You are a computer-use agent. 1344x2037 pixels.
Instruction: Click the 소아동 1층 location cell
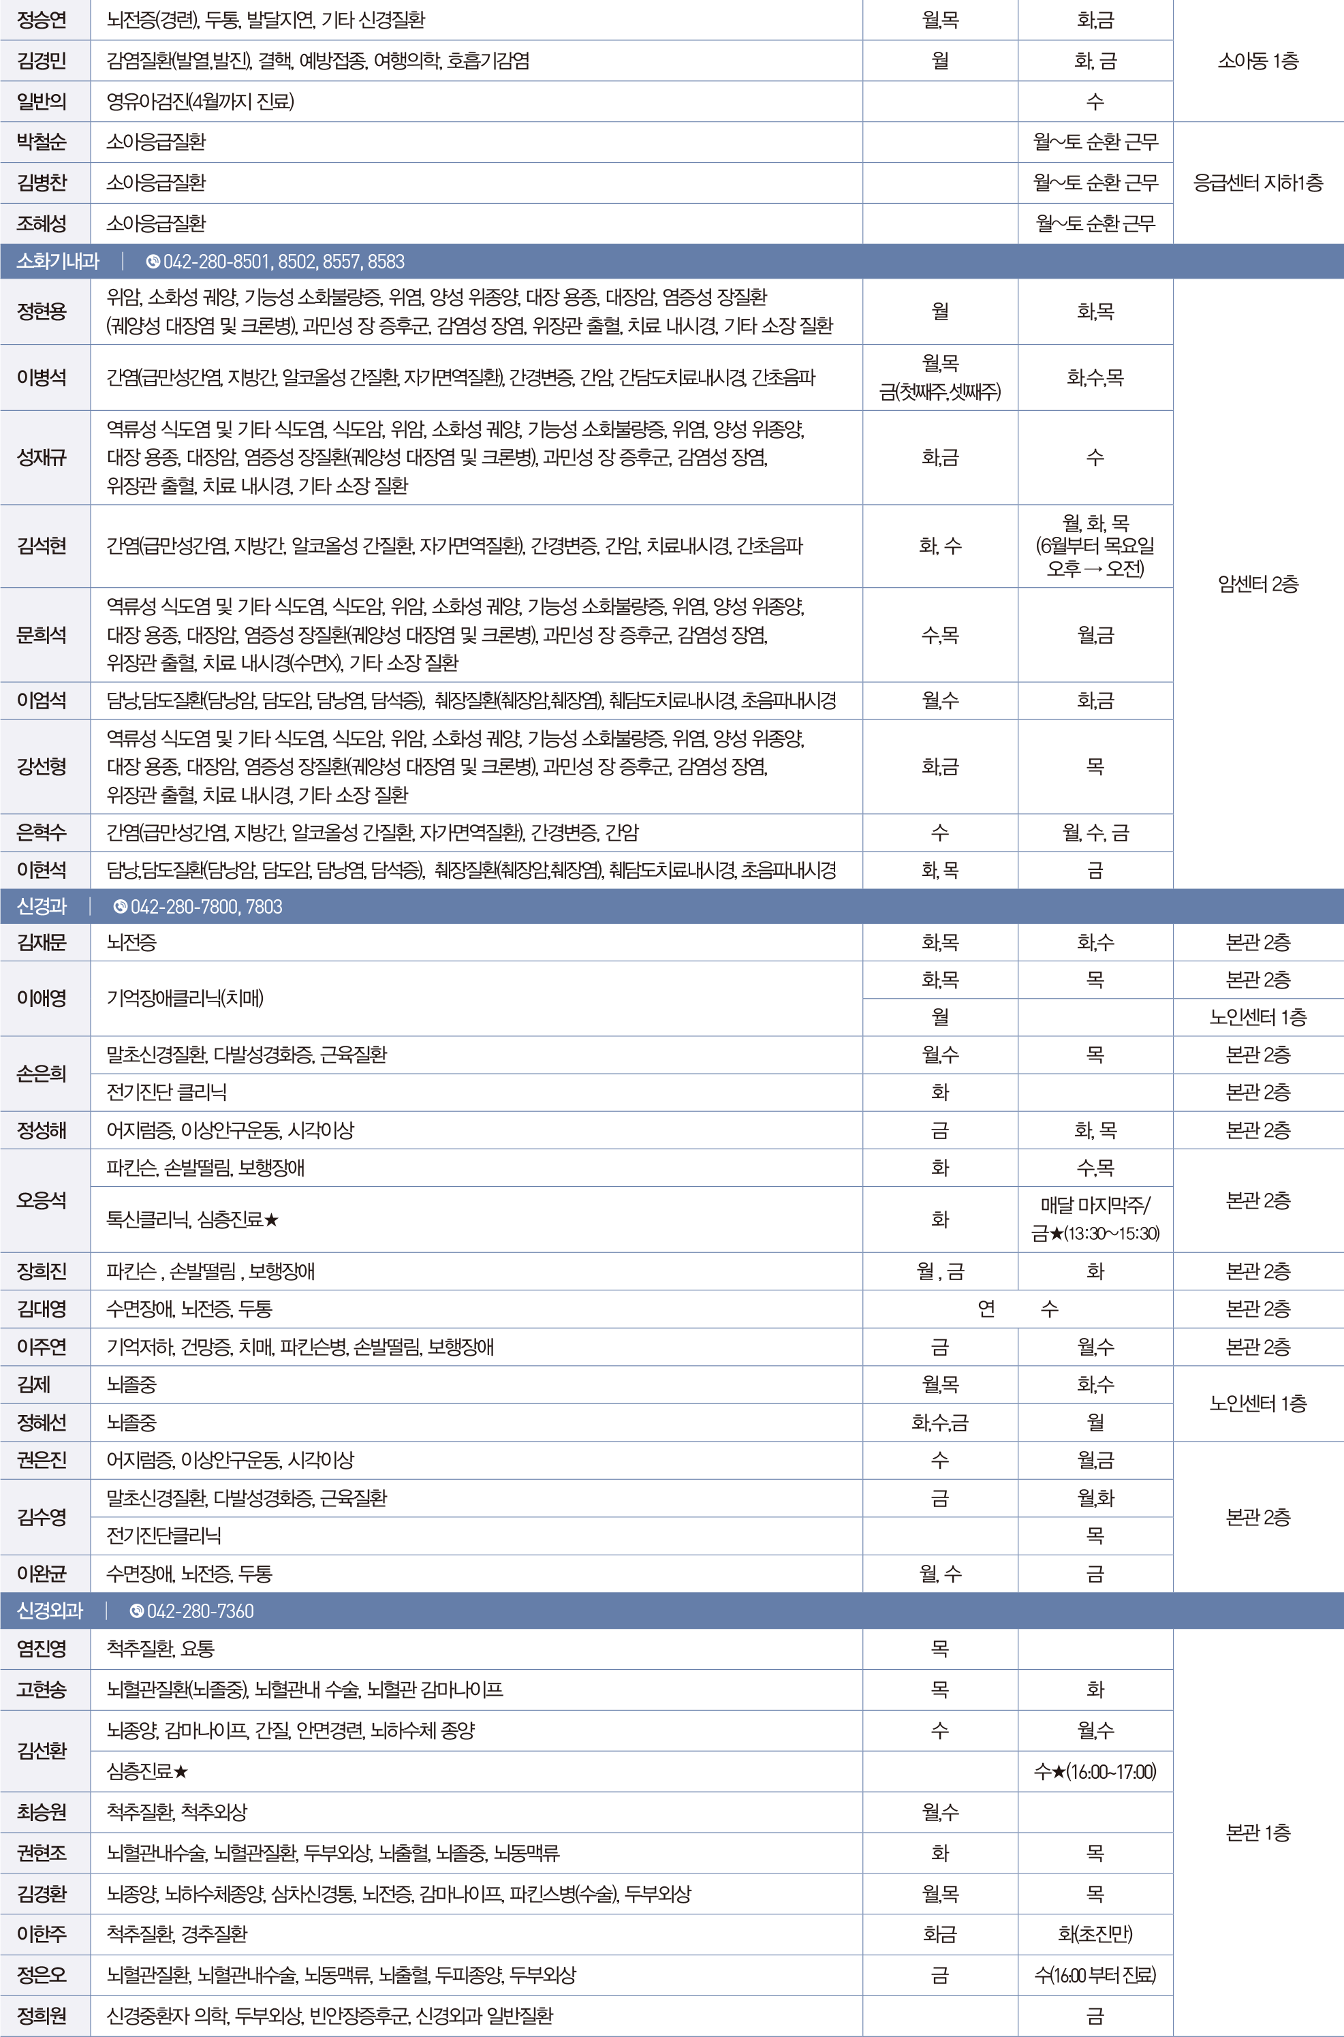pos(1258,61)
